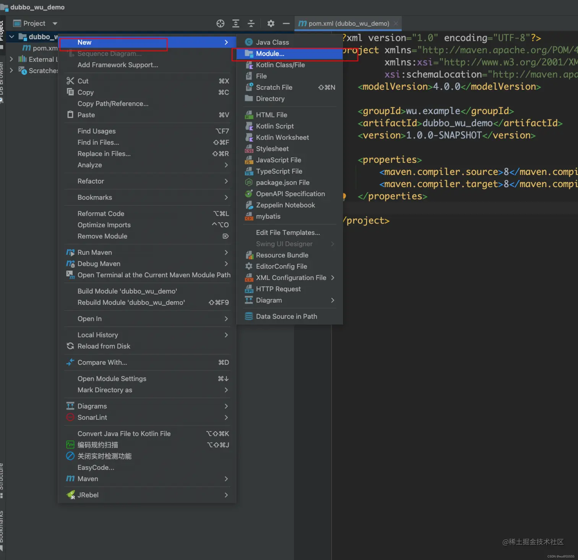Close the pom.xml editor tab
The width and height of the screenshot is (578, 560).
pos(396,24)
